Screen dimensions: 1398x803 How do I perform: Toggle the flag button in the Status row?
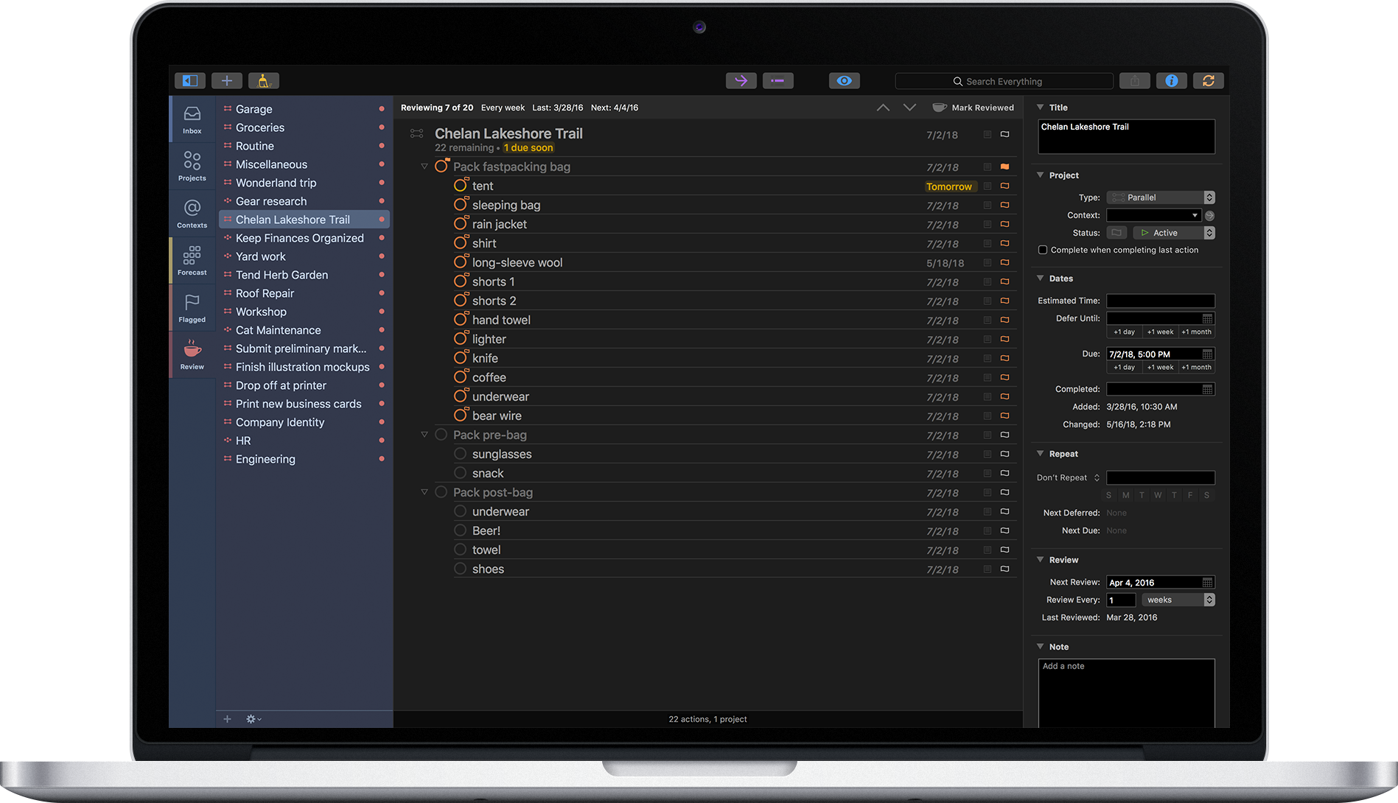(1116, 232)
